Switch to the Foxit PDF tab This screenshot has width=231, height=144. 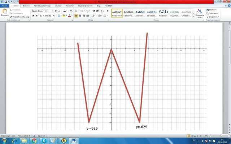tap(108, 6)
